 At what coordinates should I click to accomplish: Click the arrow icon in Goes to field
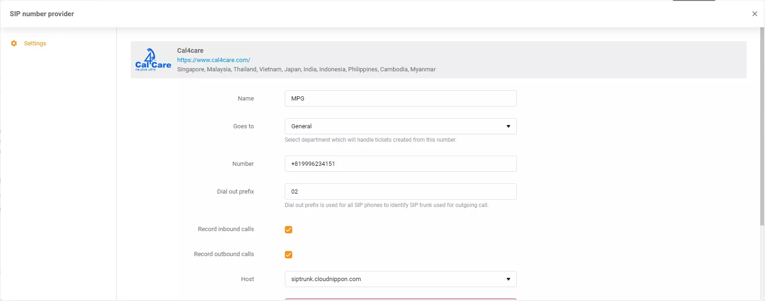coord(508,126)
